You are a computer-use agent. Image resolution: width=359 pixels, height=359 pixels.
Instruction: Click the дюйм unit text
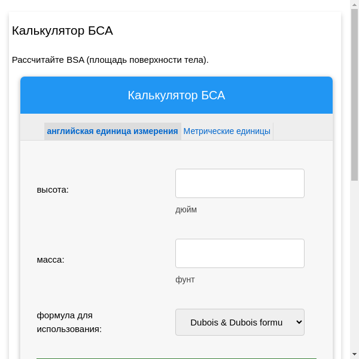tap(186, 209)
